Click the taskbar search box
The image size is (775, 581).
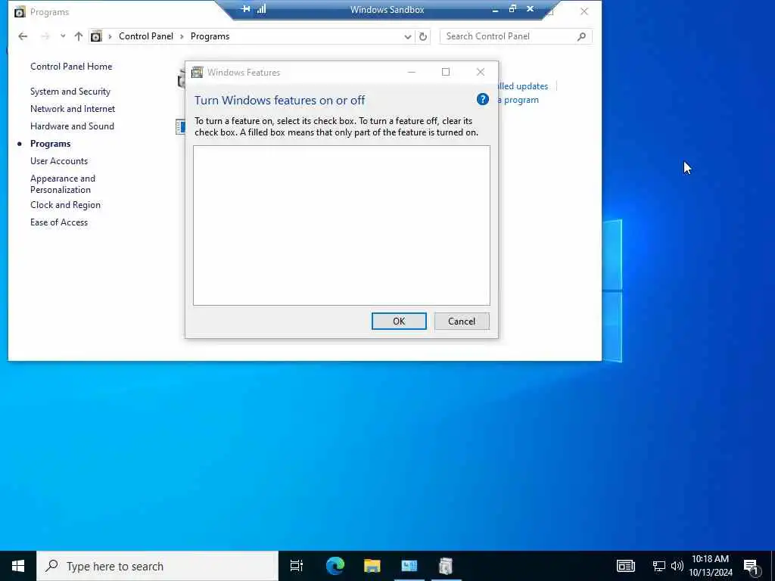(x=157, y=566)
